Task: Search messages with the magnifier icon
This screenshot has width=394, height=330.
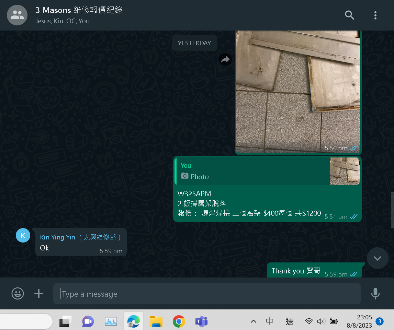Action: [349, 15]
